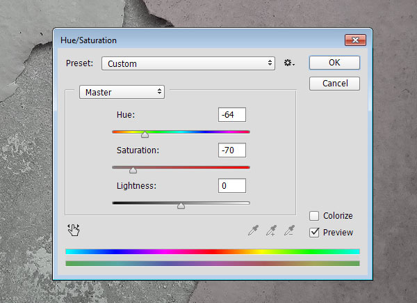
Task: Select the Subtract from Sample eyedropper
Action: 289,231
